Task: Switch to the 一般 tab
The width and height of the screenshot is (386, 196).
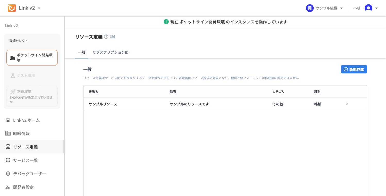Action: [x=82, y=52]
